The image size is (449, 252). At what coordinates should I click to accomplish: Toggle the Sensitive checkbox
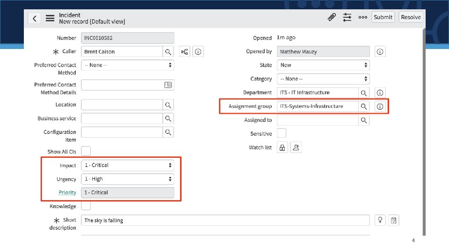click(x=282, y=133)
